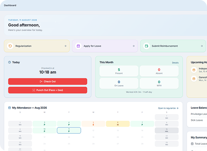
Task: Select day 8 week-off cell
Action: pos(167,124)
